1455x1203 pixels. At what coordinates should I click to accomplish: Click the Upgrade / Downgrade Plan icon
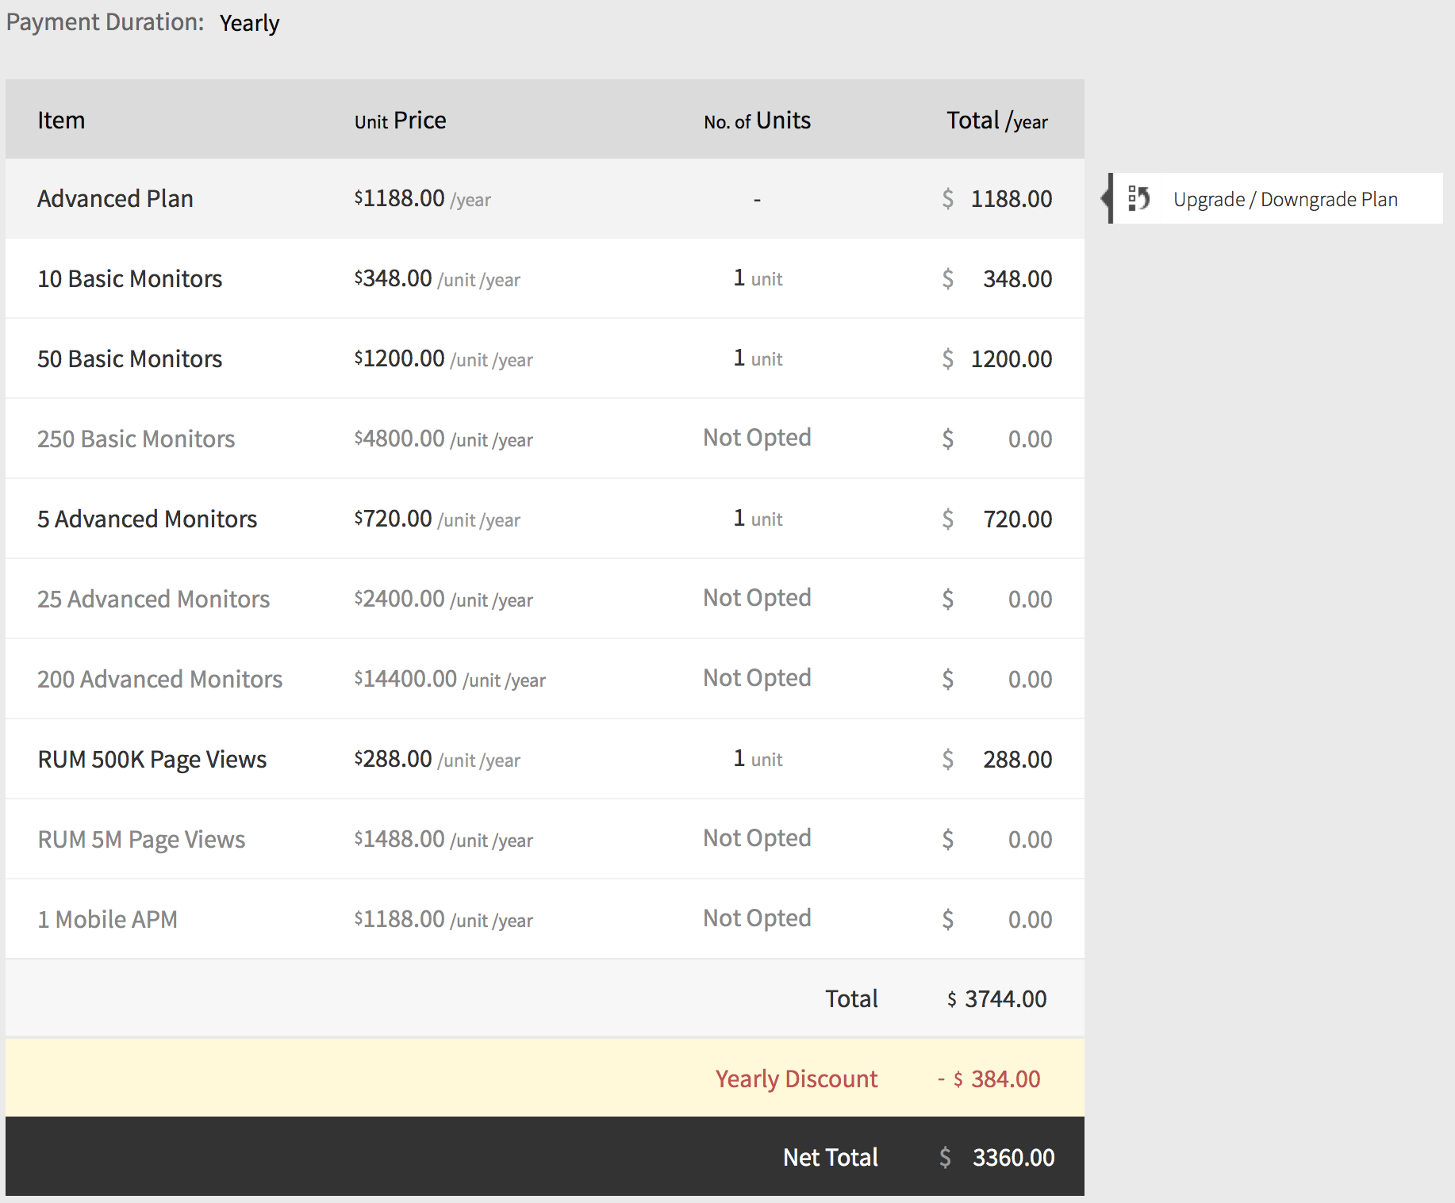1138,198
